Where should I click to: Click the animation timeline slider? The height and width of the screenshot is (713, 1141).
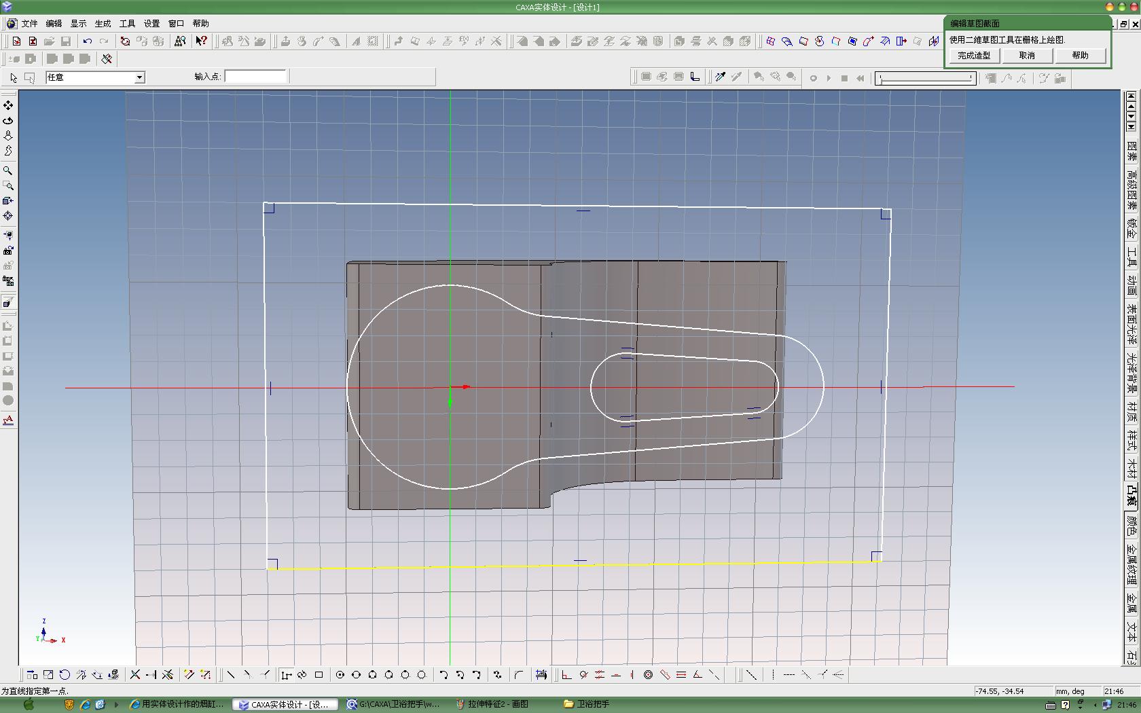tap(925, 78)
